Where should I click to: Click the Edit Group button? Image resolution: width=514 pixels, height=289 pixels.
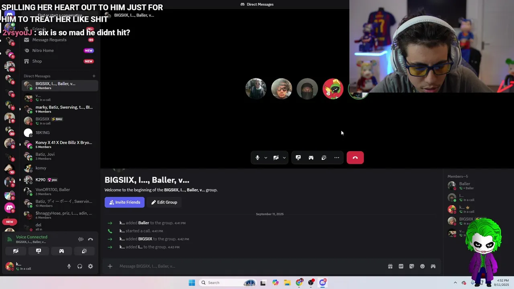click(x=164, y=202)
